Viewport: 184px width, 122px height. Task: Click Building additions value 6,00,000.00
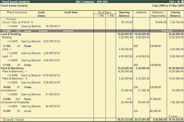[143, 38]
